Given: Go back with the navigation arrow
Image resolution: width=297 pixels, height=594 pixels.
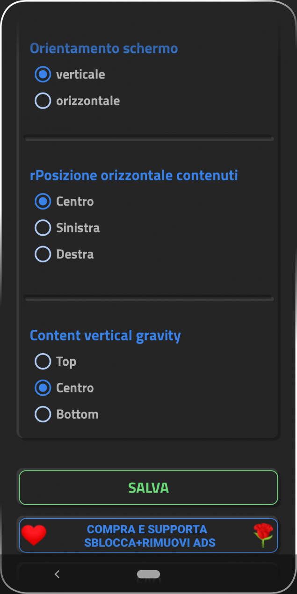Looking at the screenshot, I should tap(57, 574).
